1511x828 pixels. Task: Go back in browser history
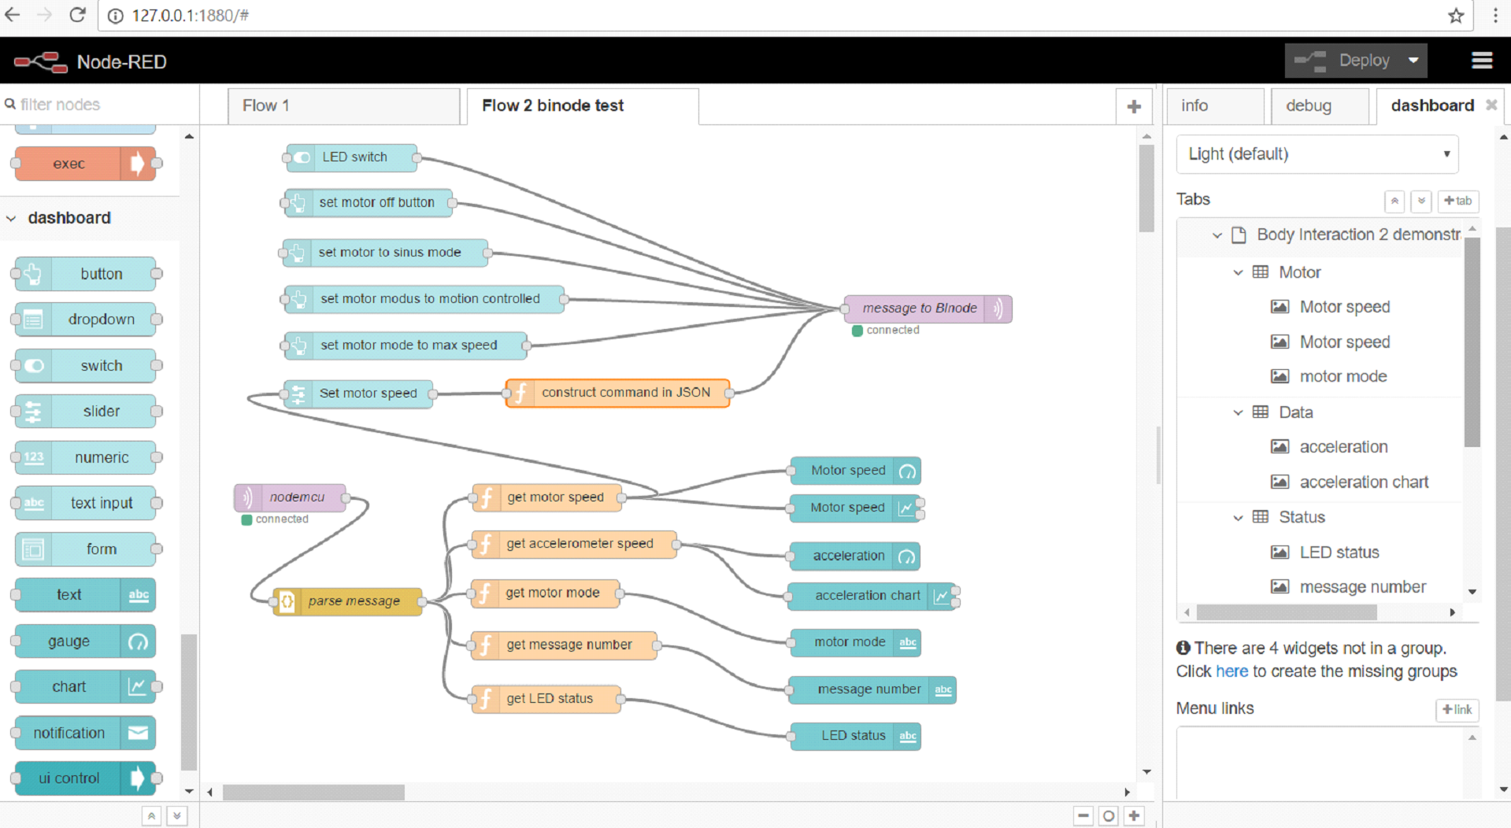click(x=13, y=15)
